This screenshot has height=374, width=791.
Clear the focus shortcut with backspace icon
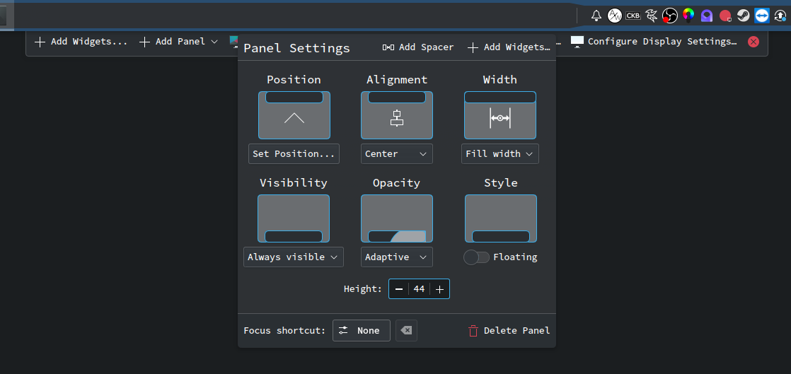pyautogui.click(x=406, y=330)
